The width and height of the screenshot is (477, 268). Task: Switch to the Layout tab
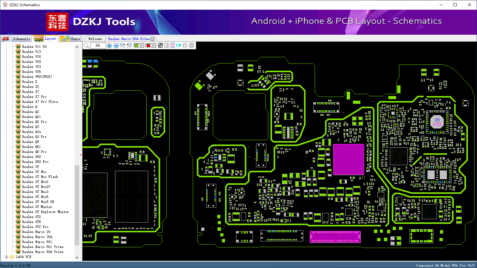pyautogui.click(x=45, y=38)
